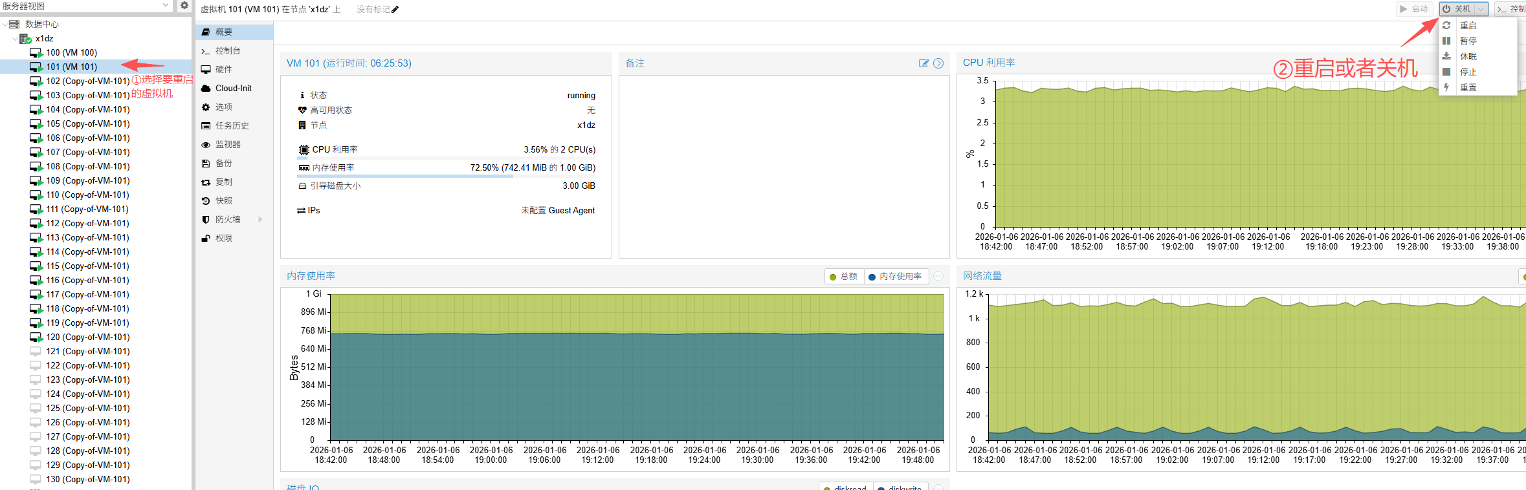Open the 硬件 hardware settings page
The width and height of the screenshot is (1526, 490).
(x=223, y=69)
